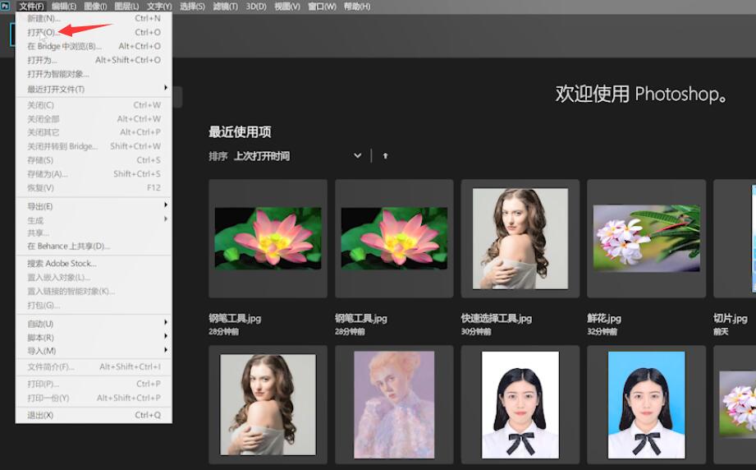Expand the 导入(M) submenu
This screenshot has width=756, height=470.
point(94,350)
